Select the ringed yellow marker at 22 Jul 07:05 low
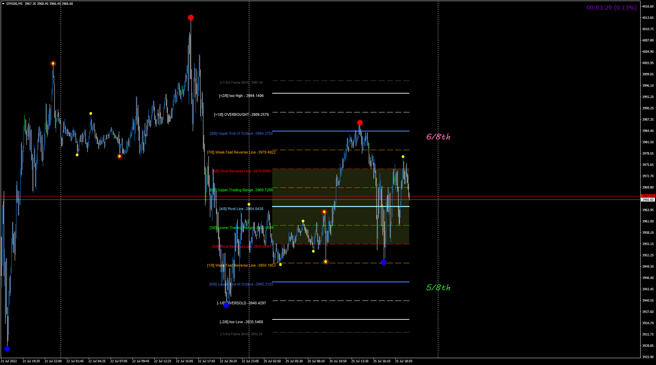 click(119, 156)
